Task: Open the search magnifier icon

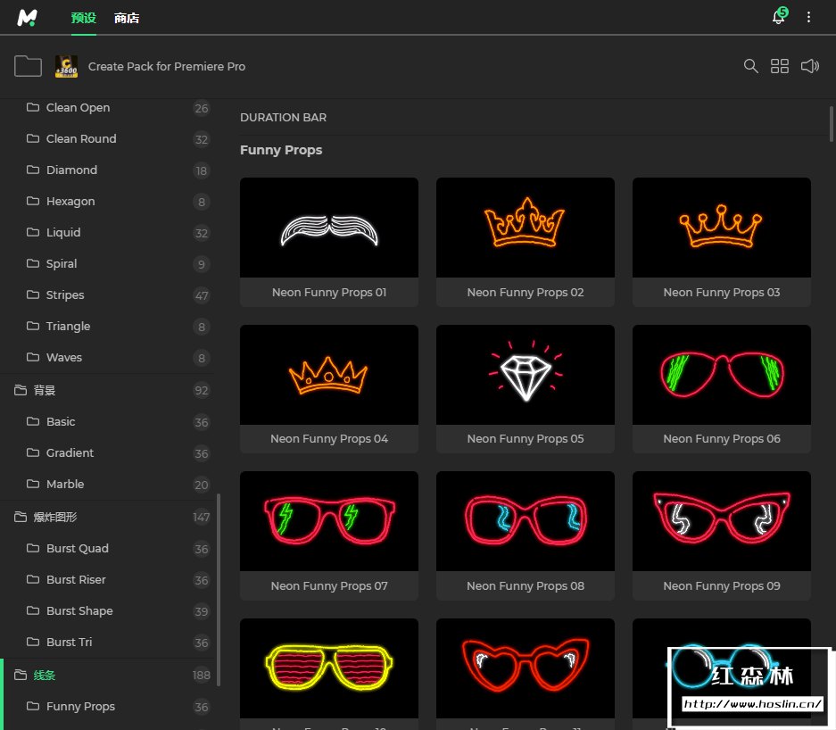Action: (x=751, y=66)
